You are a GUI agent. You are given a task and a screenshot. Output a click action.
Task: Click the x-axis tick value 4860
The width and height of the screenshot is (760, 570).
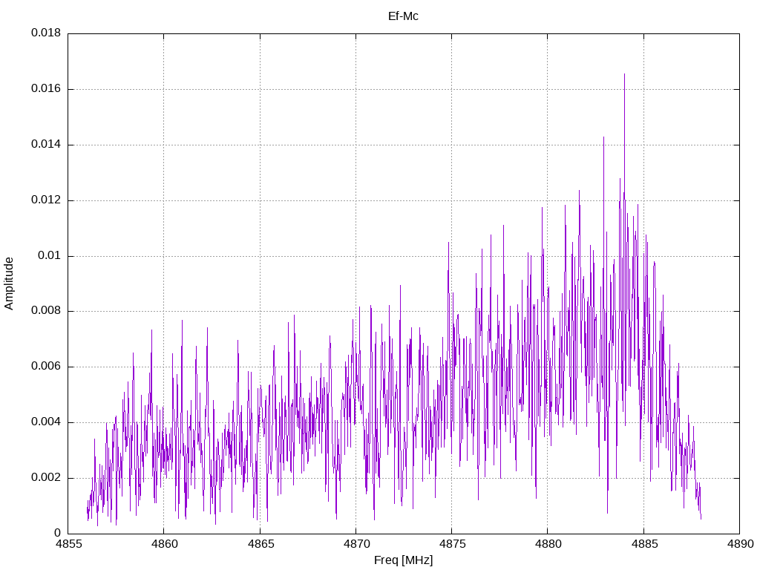pos(164,544)
